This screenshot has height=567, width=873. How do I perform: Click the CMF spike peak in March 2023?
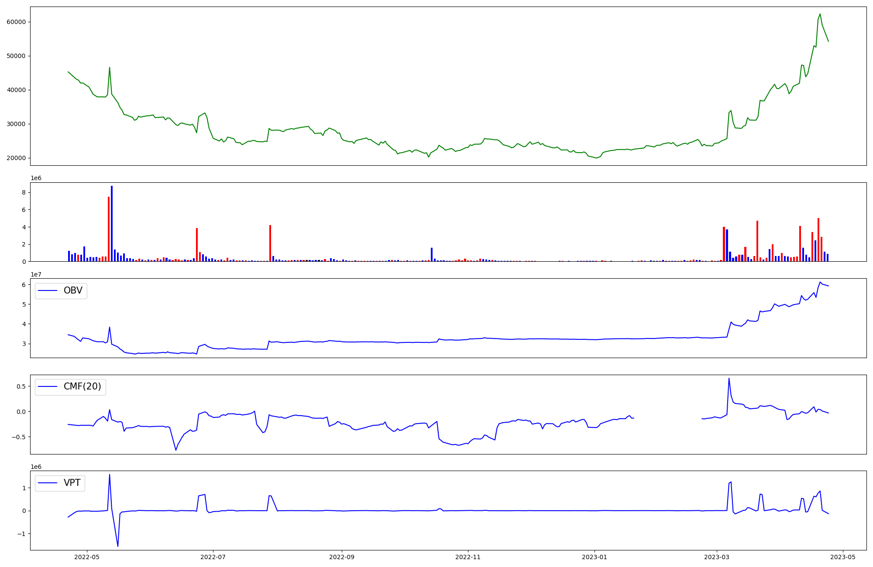[x=729, y=378]
